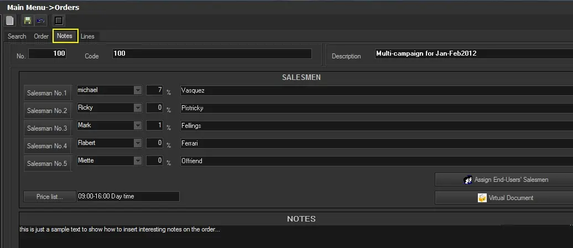Open the Salesman No.2 Ricky dropdown
Viewport: 573px width, 248px height.
coord(138,108)
